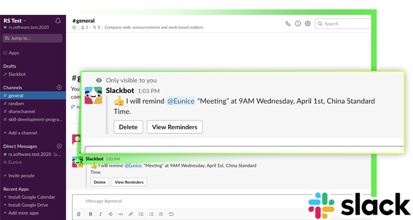Click the large View Reminders button

click(175, 127)
